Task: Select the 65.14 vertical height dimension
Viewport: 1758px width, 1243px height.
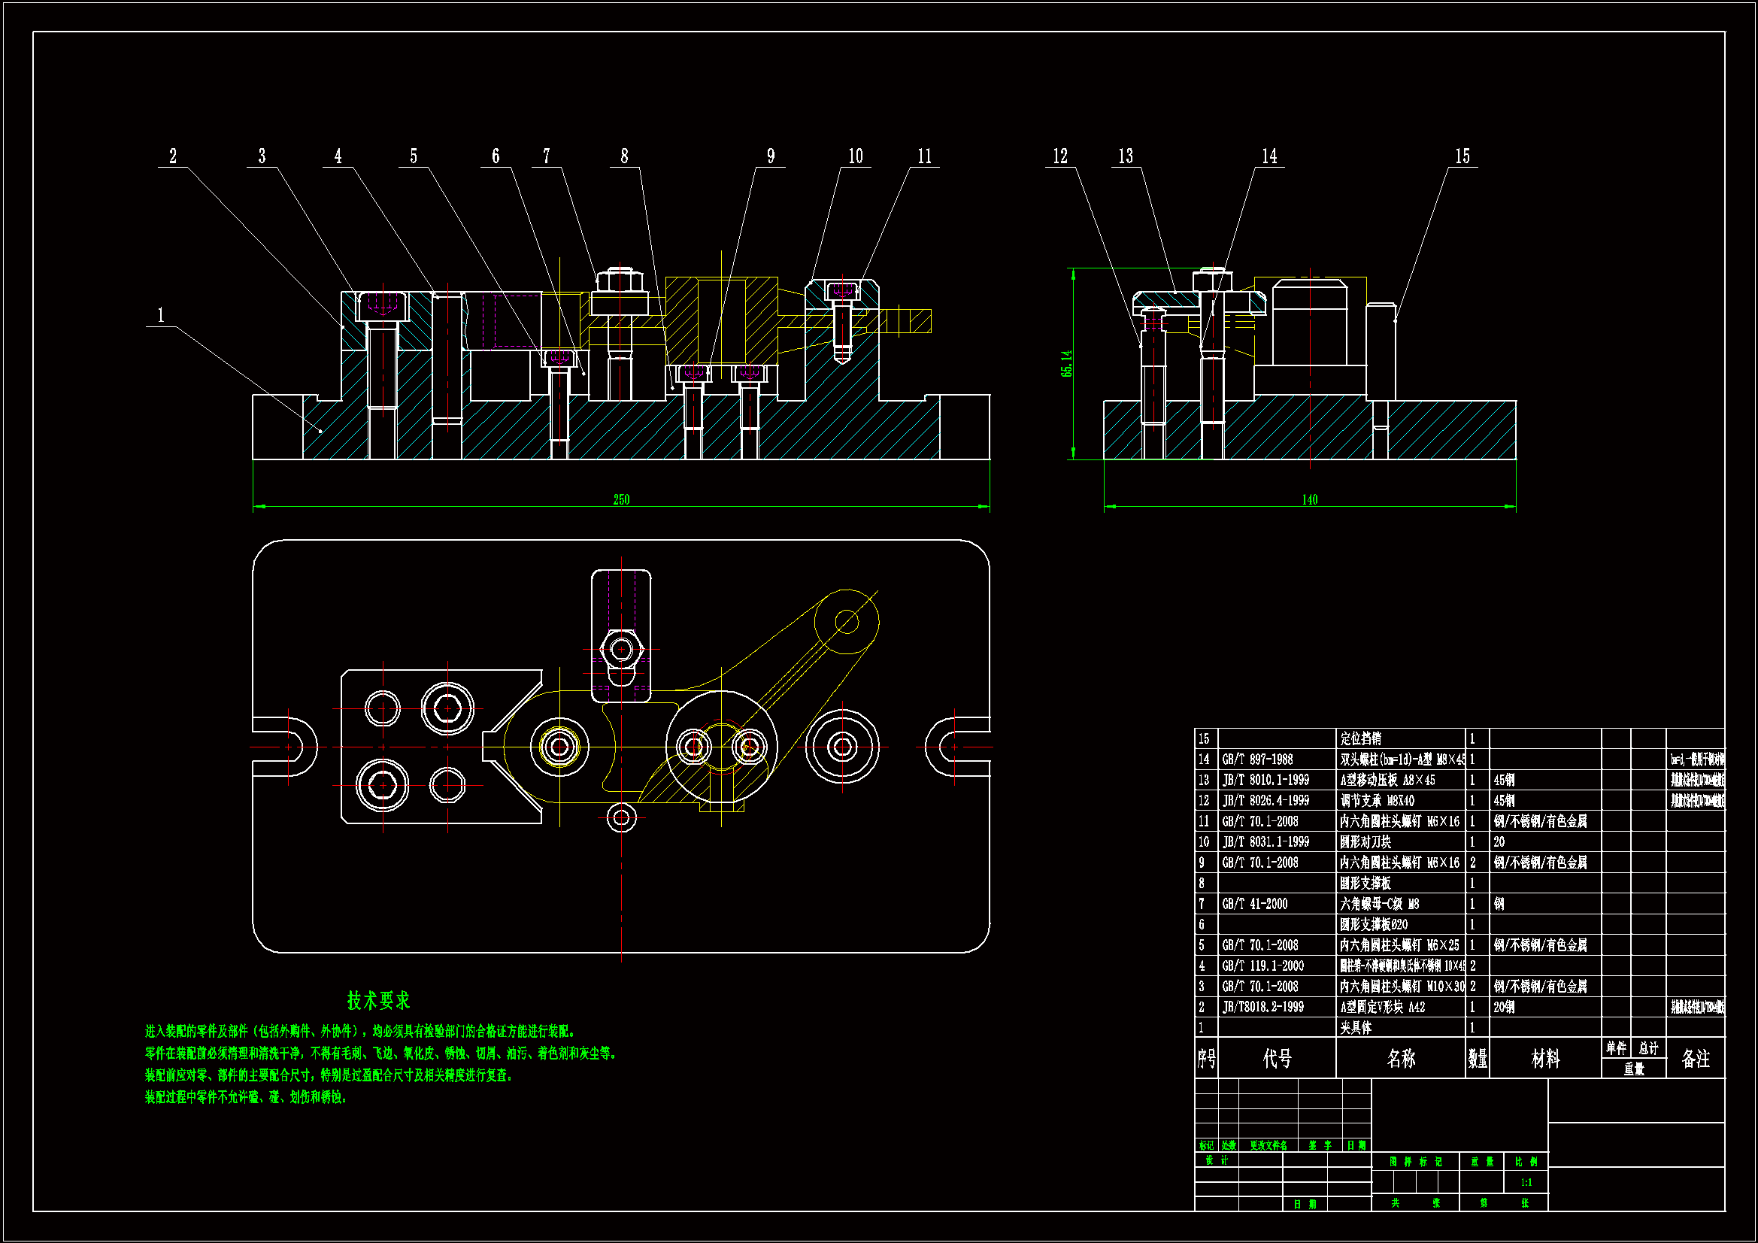Action: click(x=1066, y=364)
